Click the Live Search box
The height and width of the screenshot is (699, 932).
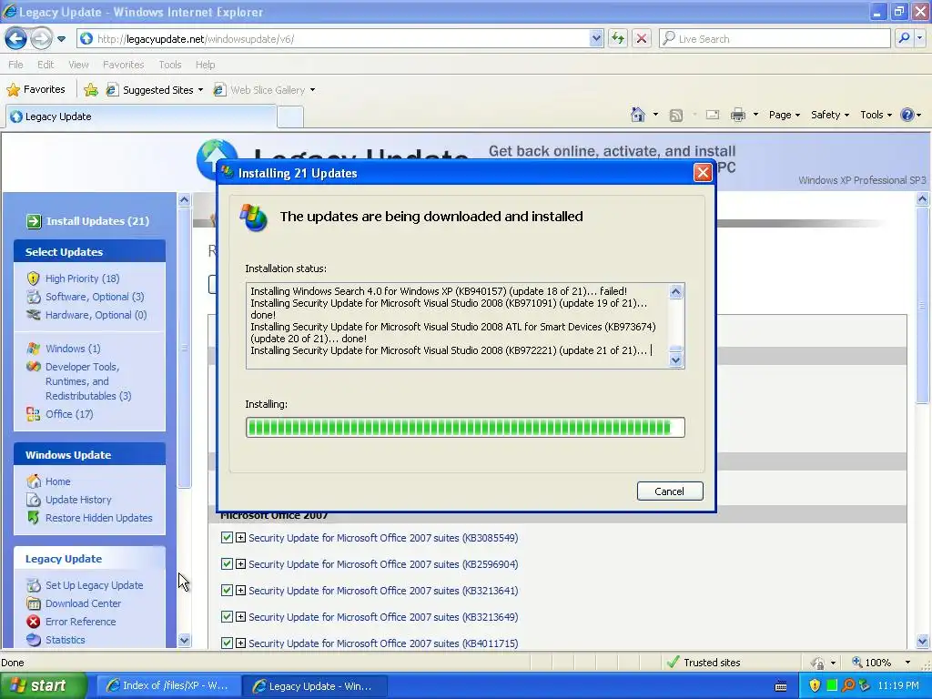(775, 39)
